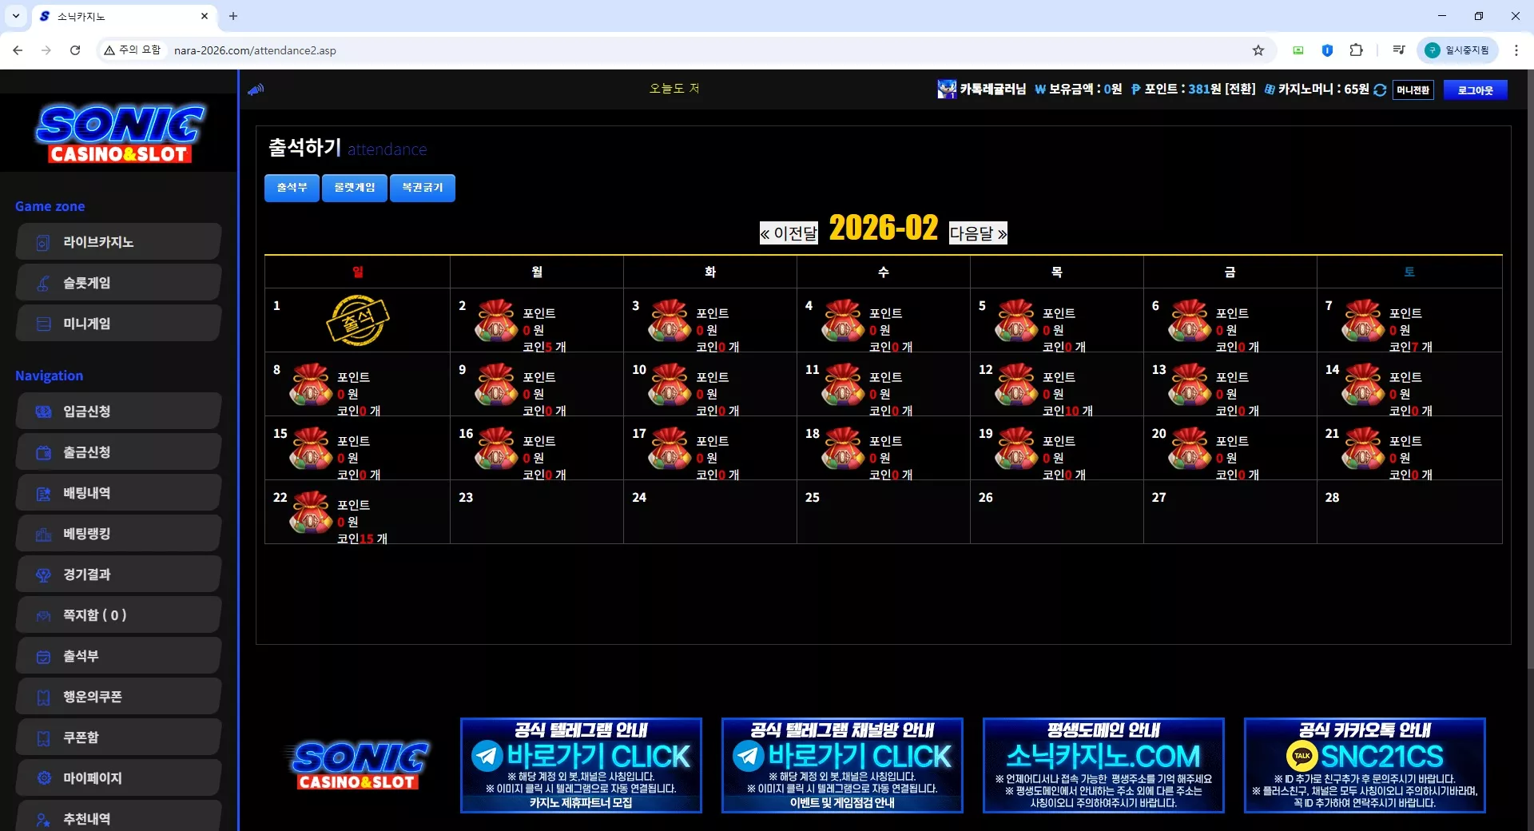
Task: Open 라이브카지노 in the Game zone
Action: [x=118, y=241]
